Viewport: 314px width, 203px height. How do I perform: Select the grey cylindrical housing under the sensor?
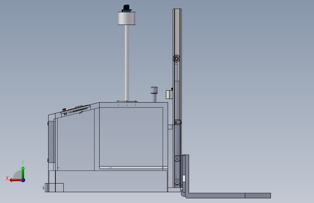127,18
